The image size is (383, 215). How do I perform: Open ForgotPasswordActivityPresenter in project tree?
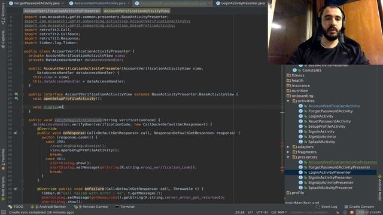point(339,167)
